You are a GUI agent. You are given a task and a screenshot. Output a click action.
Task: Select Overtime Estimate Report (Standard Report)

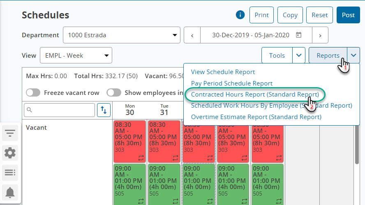point(256,117)
